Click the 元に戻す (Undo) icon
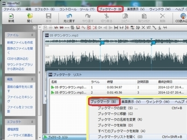187x140 pixels. tap(69, 16)
